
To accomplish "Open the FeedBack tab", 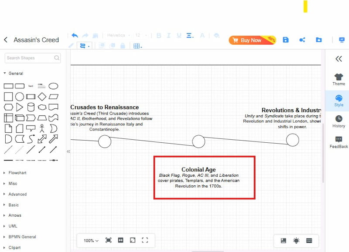I will [x=339, y=142].
